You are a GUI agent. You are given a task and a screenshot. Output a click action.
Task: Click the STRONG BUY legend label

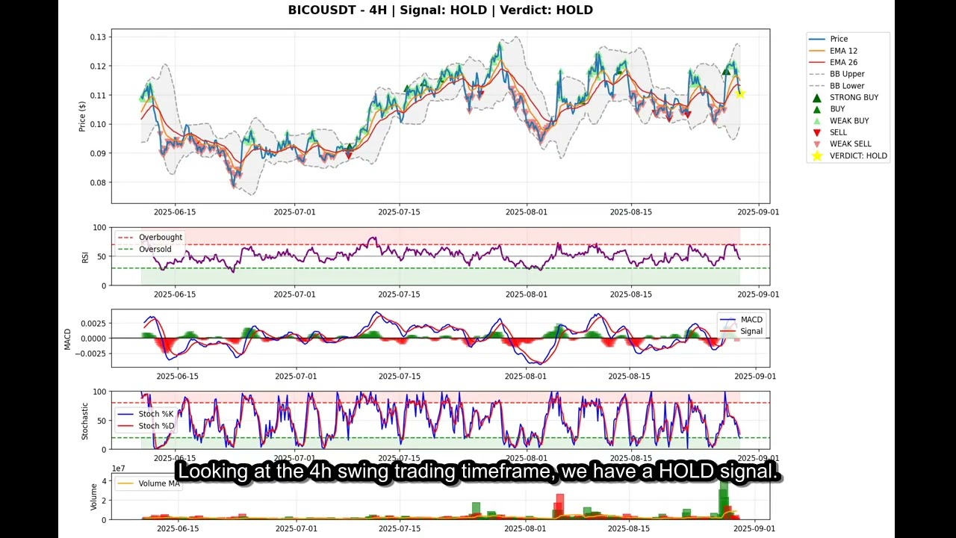coord(854,97)
